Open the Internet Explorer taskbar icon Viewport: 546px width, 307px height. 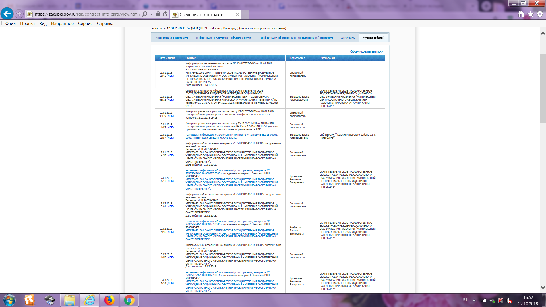(x=90, y=300)
